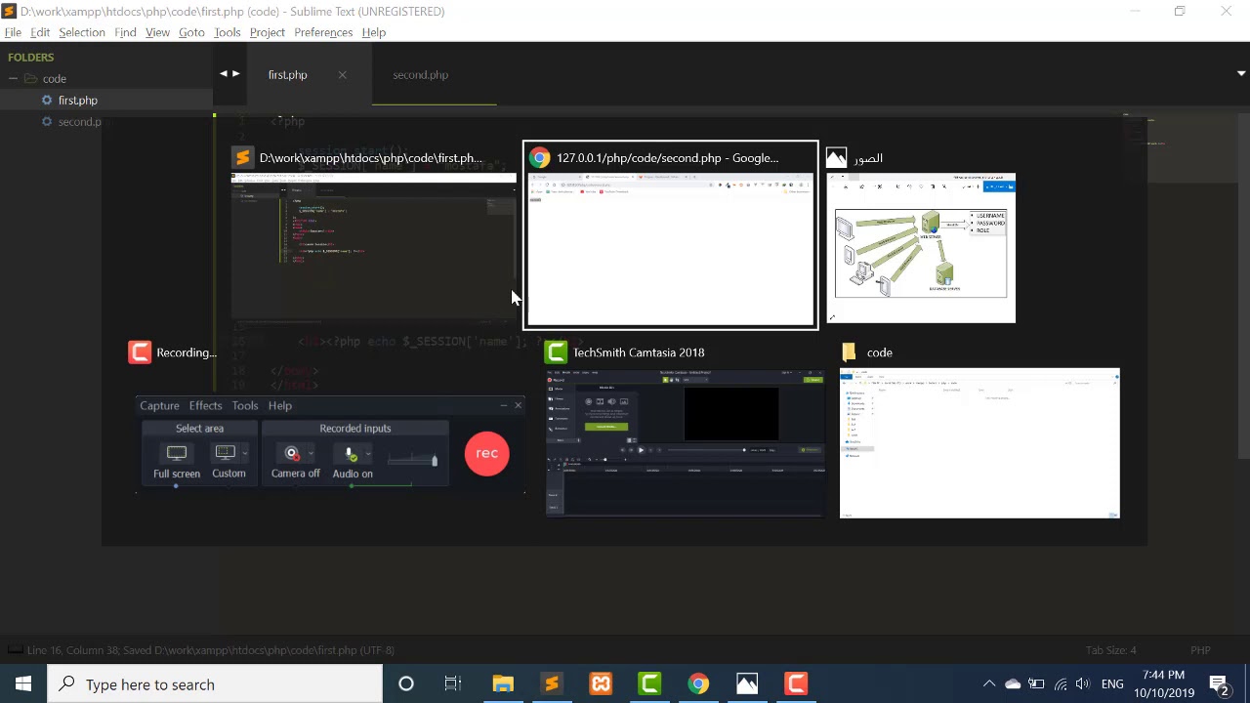Screen dimensions: 1250x703
Task: Click the green Camtasia icon in task switcher
Action: coord(556,352)
